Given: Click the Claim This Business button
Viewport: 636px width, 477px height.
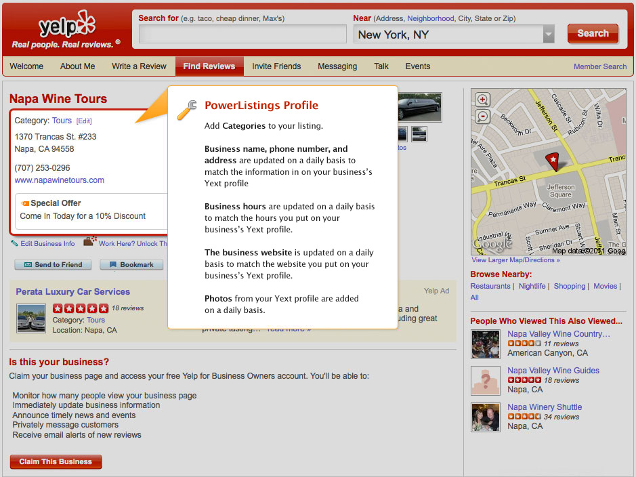Looking at the screenshot, I should [x=56, y=461].
